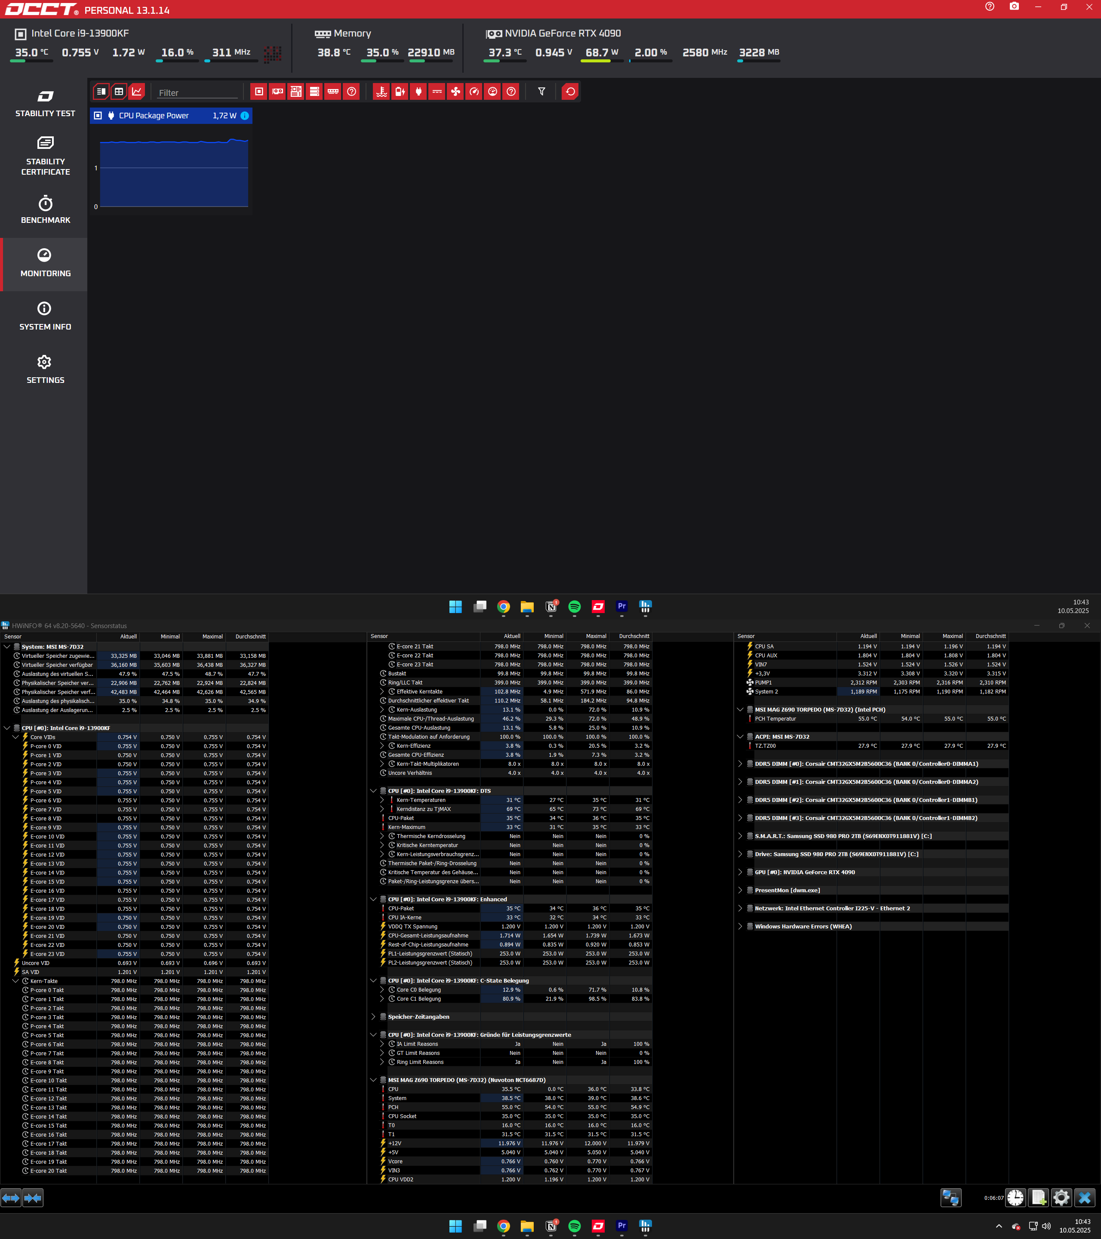
Task: Expand the Windows Hardware Errors (WHEA) node
Action: [x=740, y=926]
